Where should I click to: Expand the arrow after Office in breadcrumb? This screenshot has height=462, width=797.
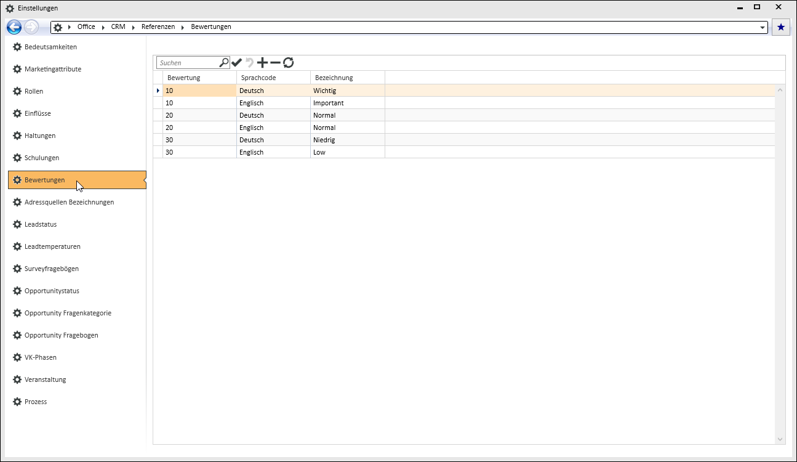[x=103, y=27]
